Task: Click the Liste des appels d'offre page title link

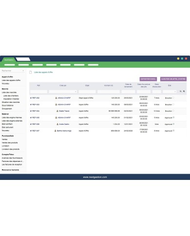Action: [43, 72]
